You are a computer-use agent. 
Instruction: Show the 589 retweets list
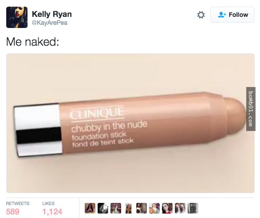pyautogui.click(x=12, y=212)
